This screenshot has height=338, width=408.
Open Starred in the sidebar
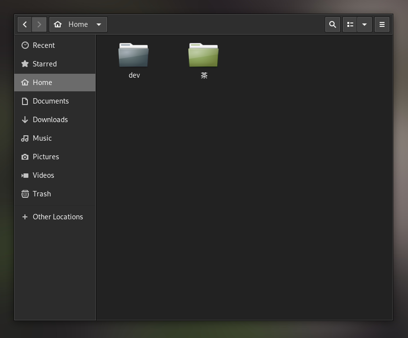point(55,64)
